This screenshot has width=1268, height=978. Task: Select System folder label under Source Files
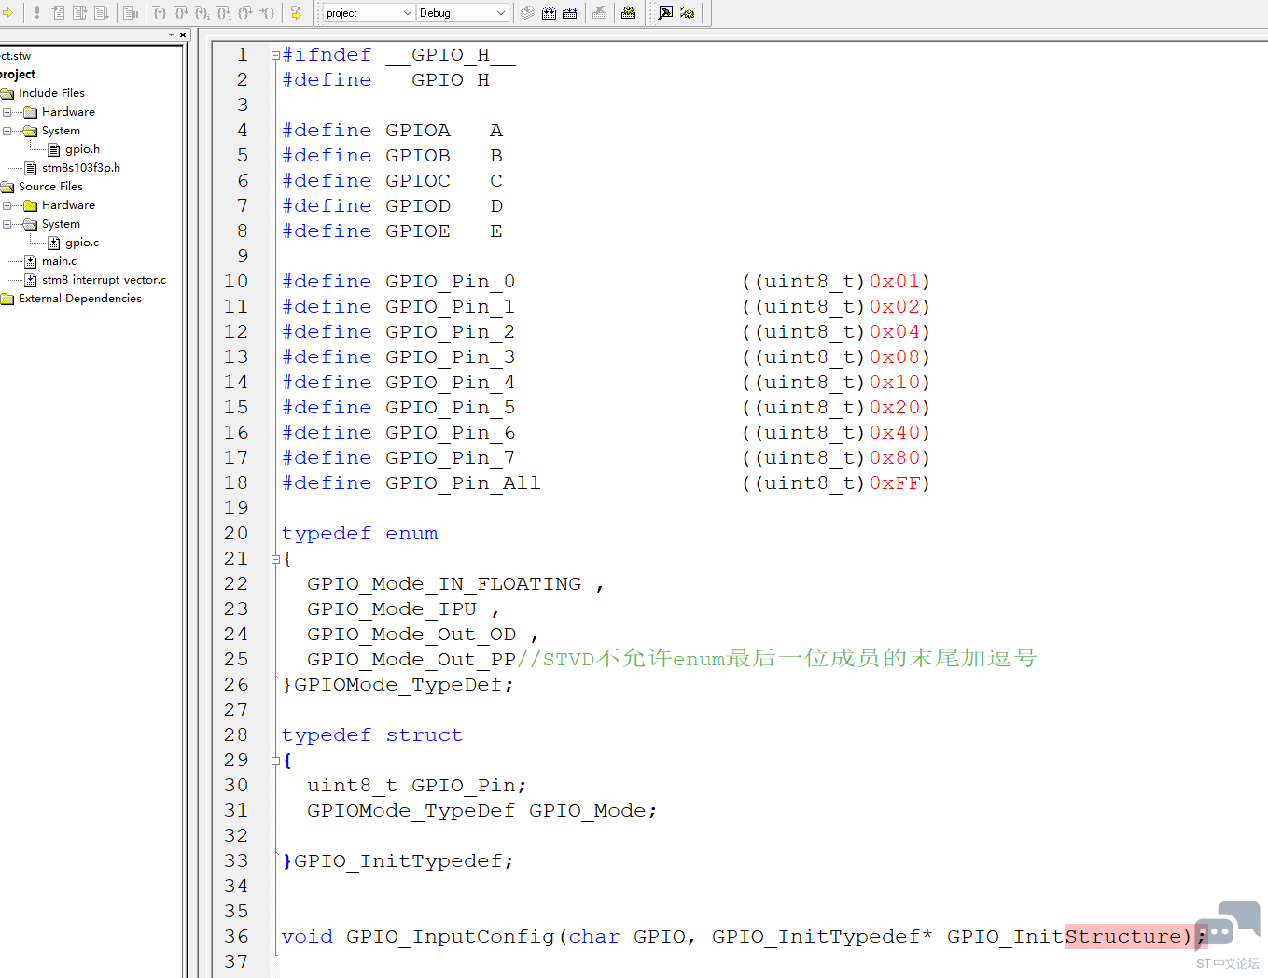(61, 224)
